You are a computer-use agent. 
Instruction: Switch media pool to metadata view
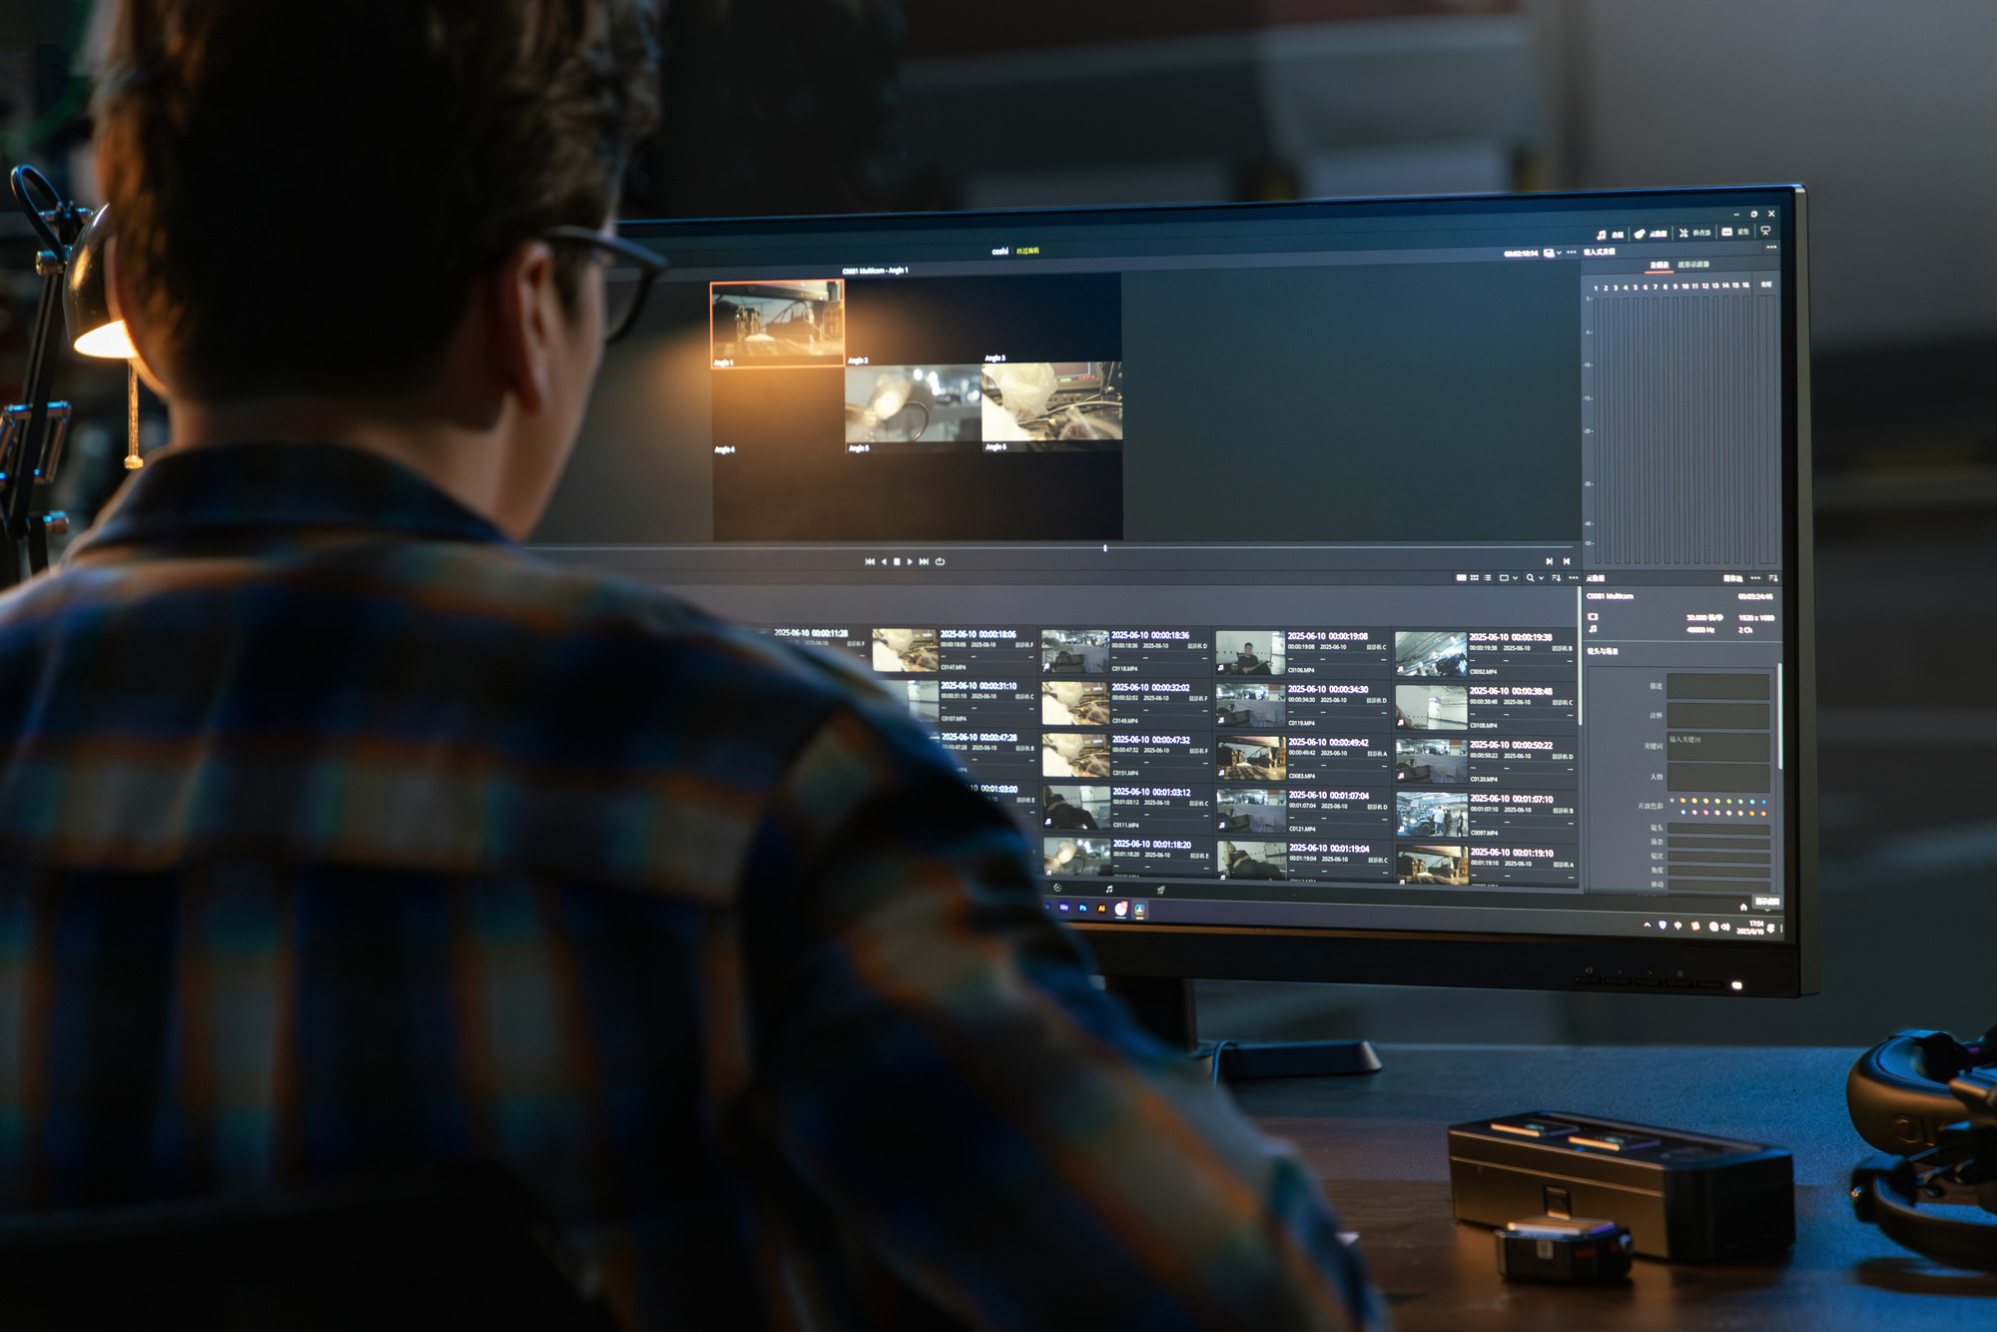point(1461,578)
